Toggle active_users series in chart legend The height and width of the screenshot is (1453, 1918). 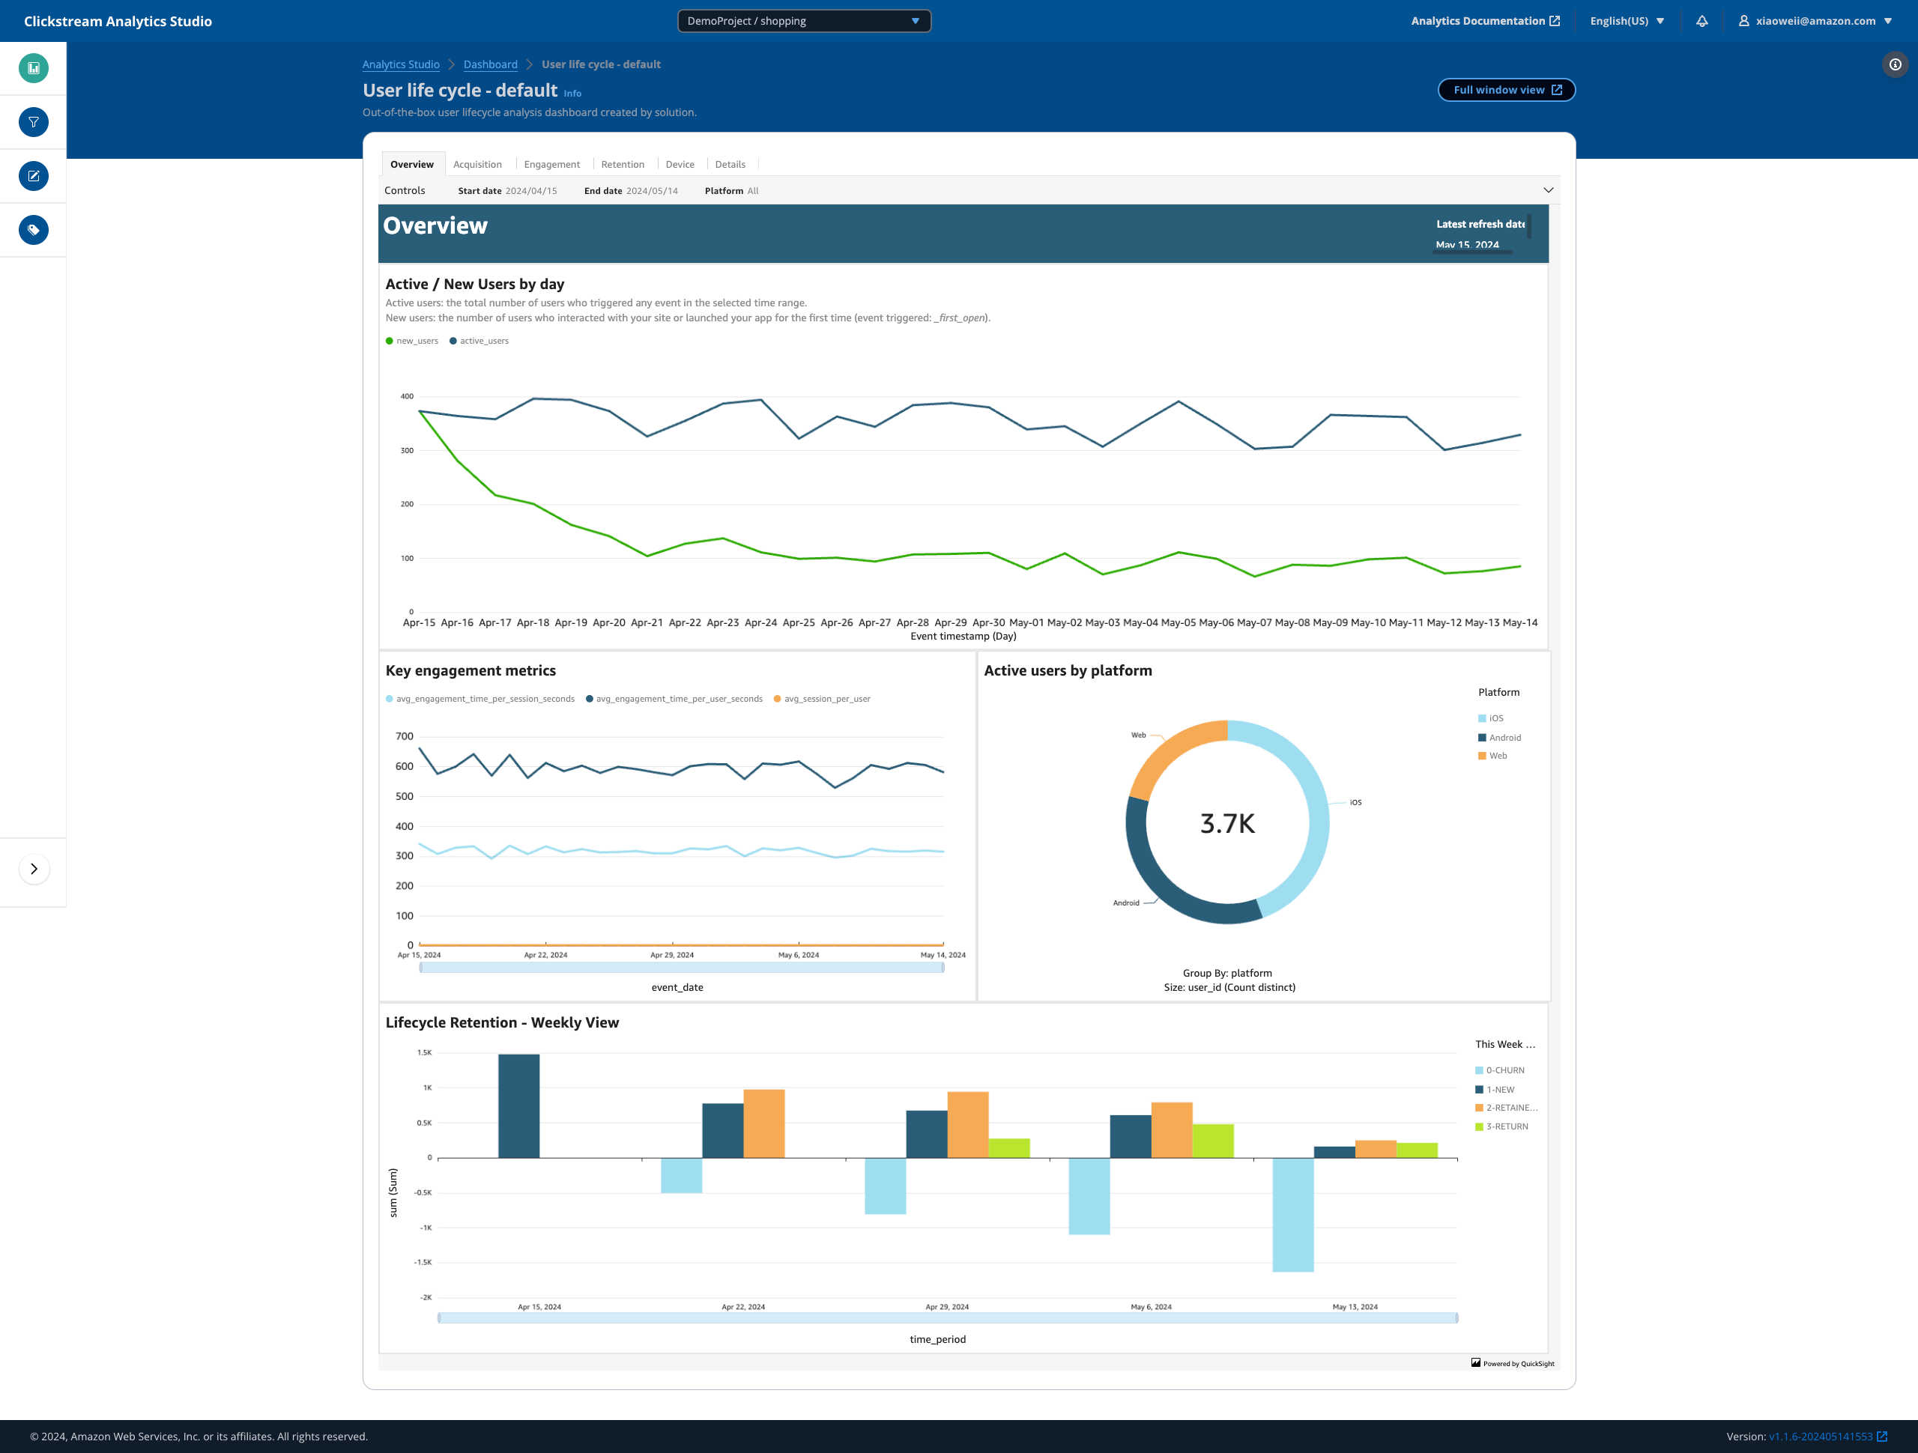[479, 341]
